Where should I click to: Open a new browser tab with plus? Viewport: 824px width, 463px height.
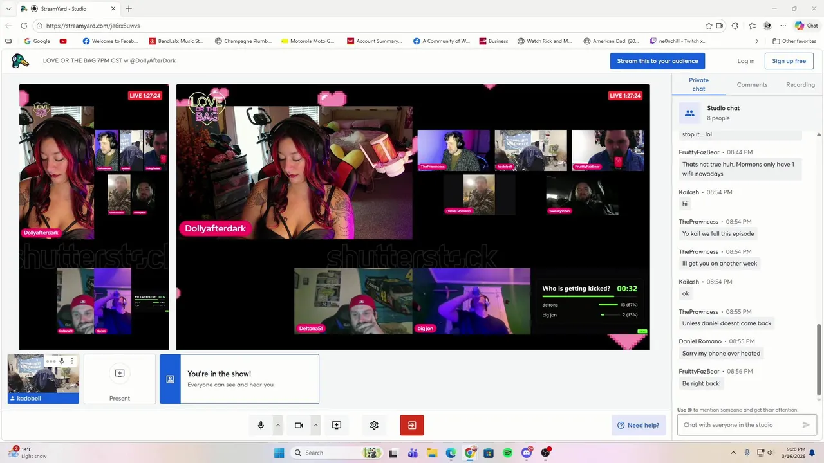click(129, 8)
